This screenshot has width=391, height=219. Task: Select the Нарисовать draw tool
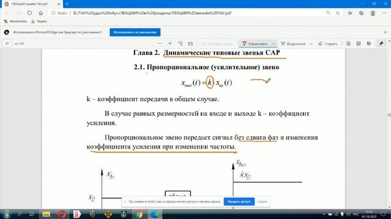255,44
